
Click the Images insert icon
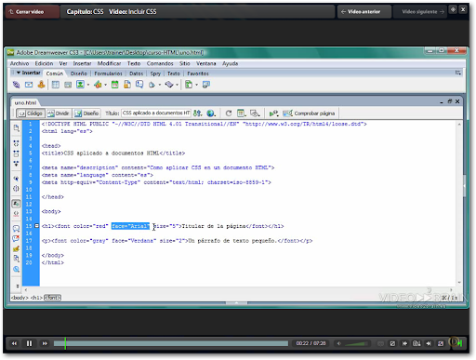80,85
